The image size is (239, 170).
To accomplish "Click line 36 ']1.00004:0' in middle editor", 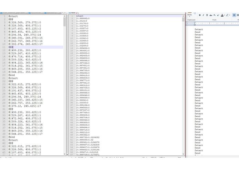I will (x=82, y=103).
